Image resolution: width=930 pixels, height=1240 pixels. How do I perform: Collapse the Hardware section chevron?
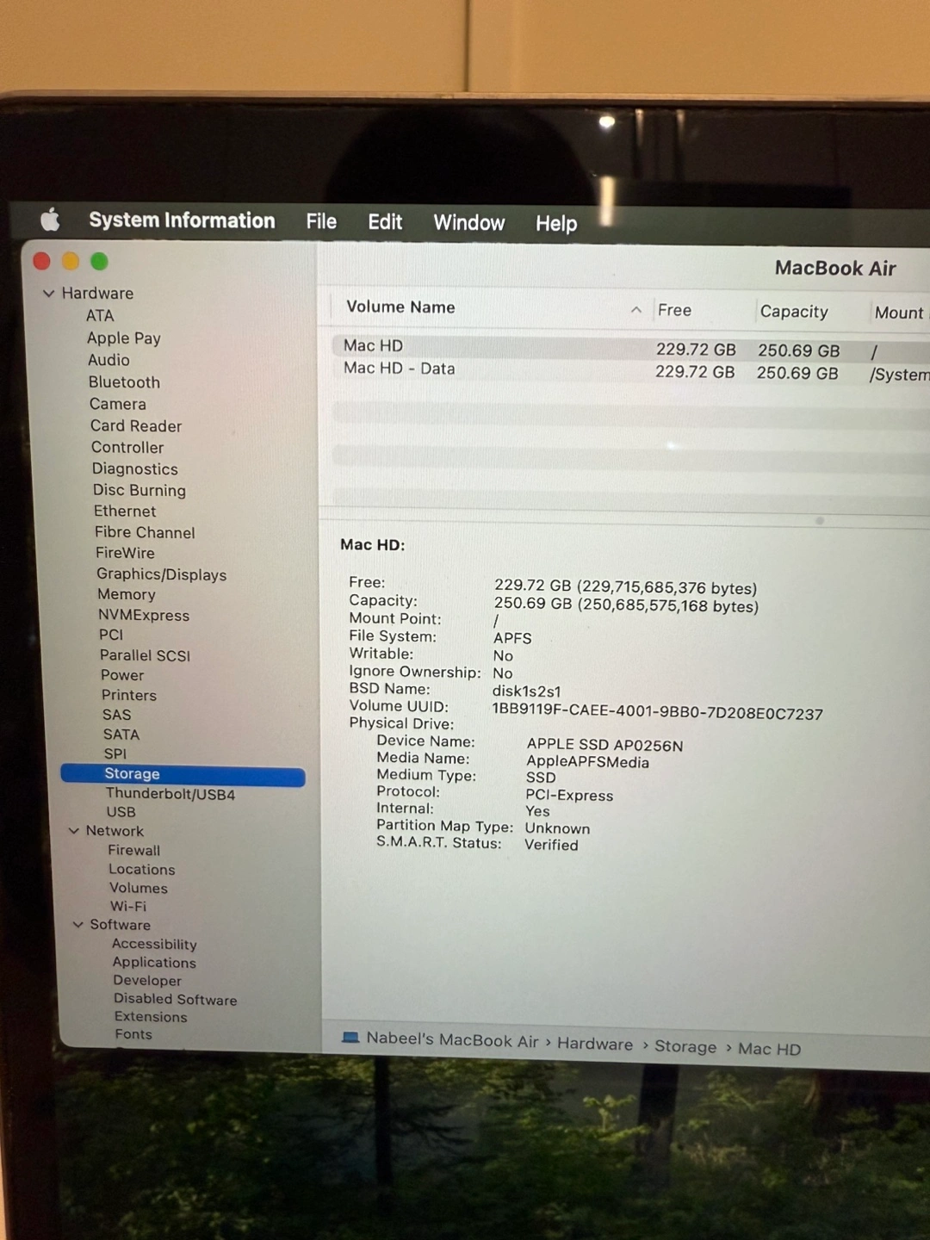tap(48, 294)
